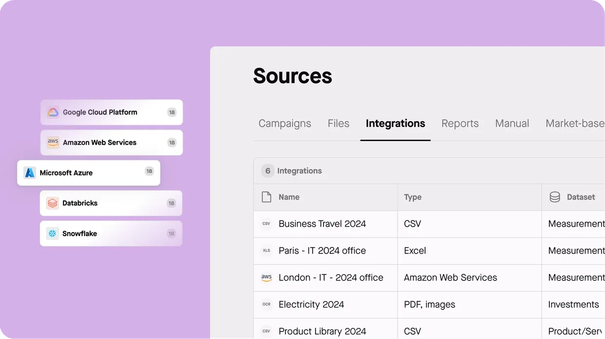Sort by the Type column header
This screenshot has height=339, width=605.
tap(413, 197)
